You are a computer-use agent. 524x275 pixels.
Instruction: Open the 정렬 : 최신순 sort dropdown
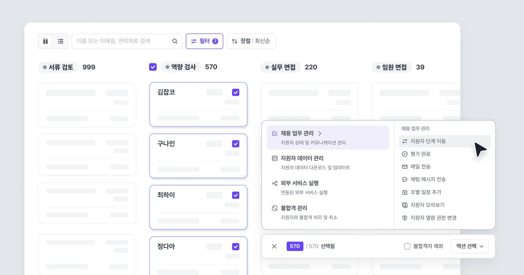[x=251, y=41]
